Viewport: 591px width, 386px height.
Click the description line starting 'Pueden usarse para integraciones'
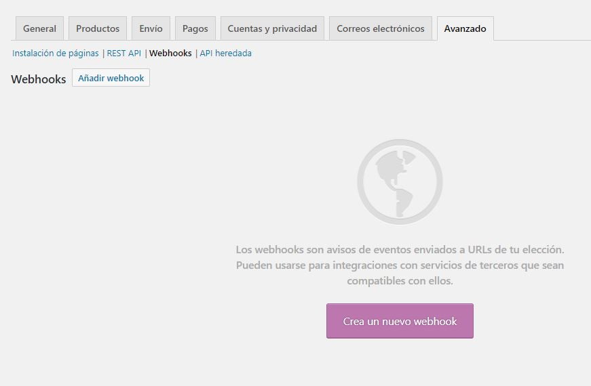click(400, 265)
